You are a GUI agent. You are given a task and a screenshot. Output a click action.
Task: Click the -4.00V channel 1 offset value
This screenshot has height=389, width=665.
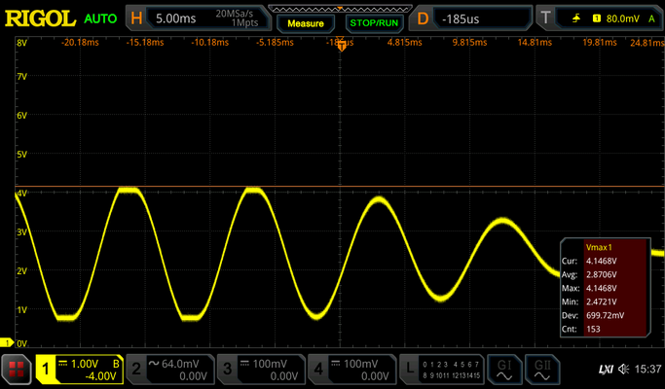coord(100,376)
